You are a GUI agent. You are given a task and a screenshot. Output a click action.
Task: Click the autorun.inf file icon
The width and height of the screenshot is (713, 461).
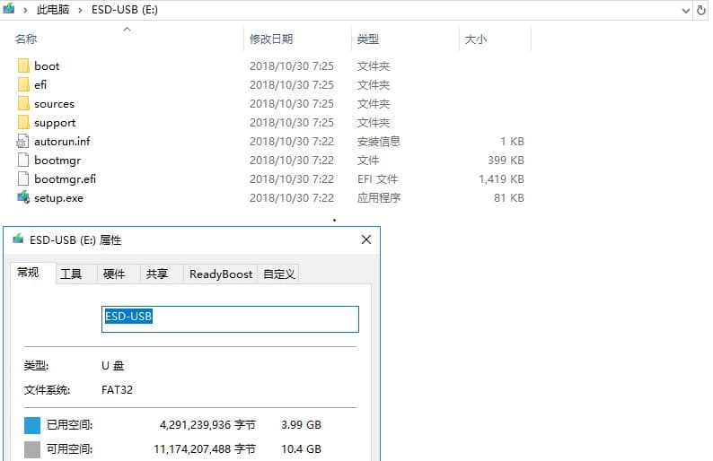22,141
